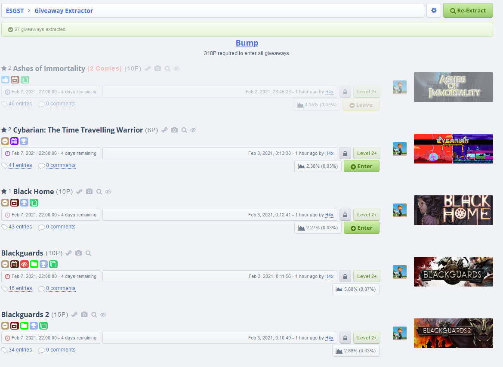Click thumbs-up category icon under Ashes of Immortality
The width and height of the screenshot is (503, 367).
pos(6,80)
